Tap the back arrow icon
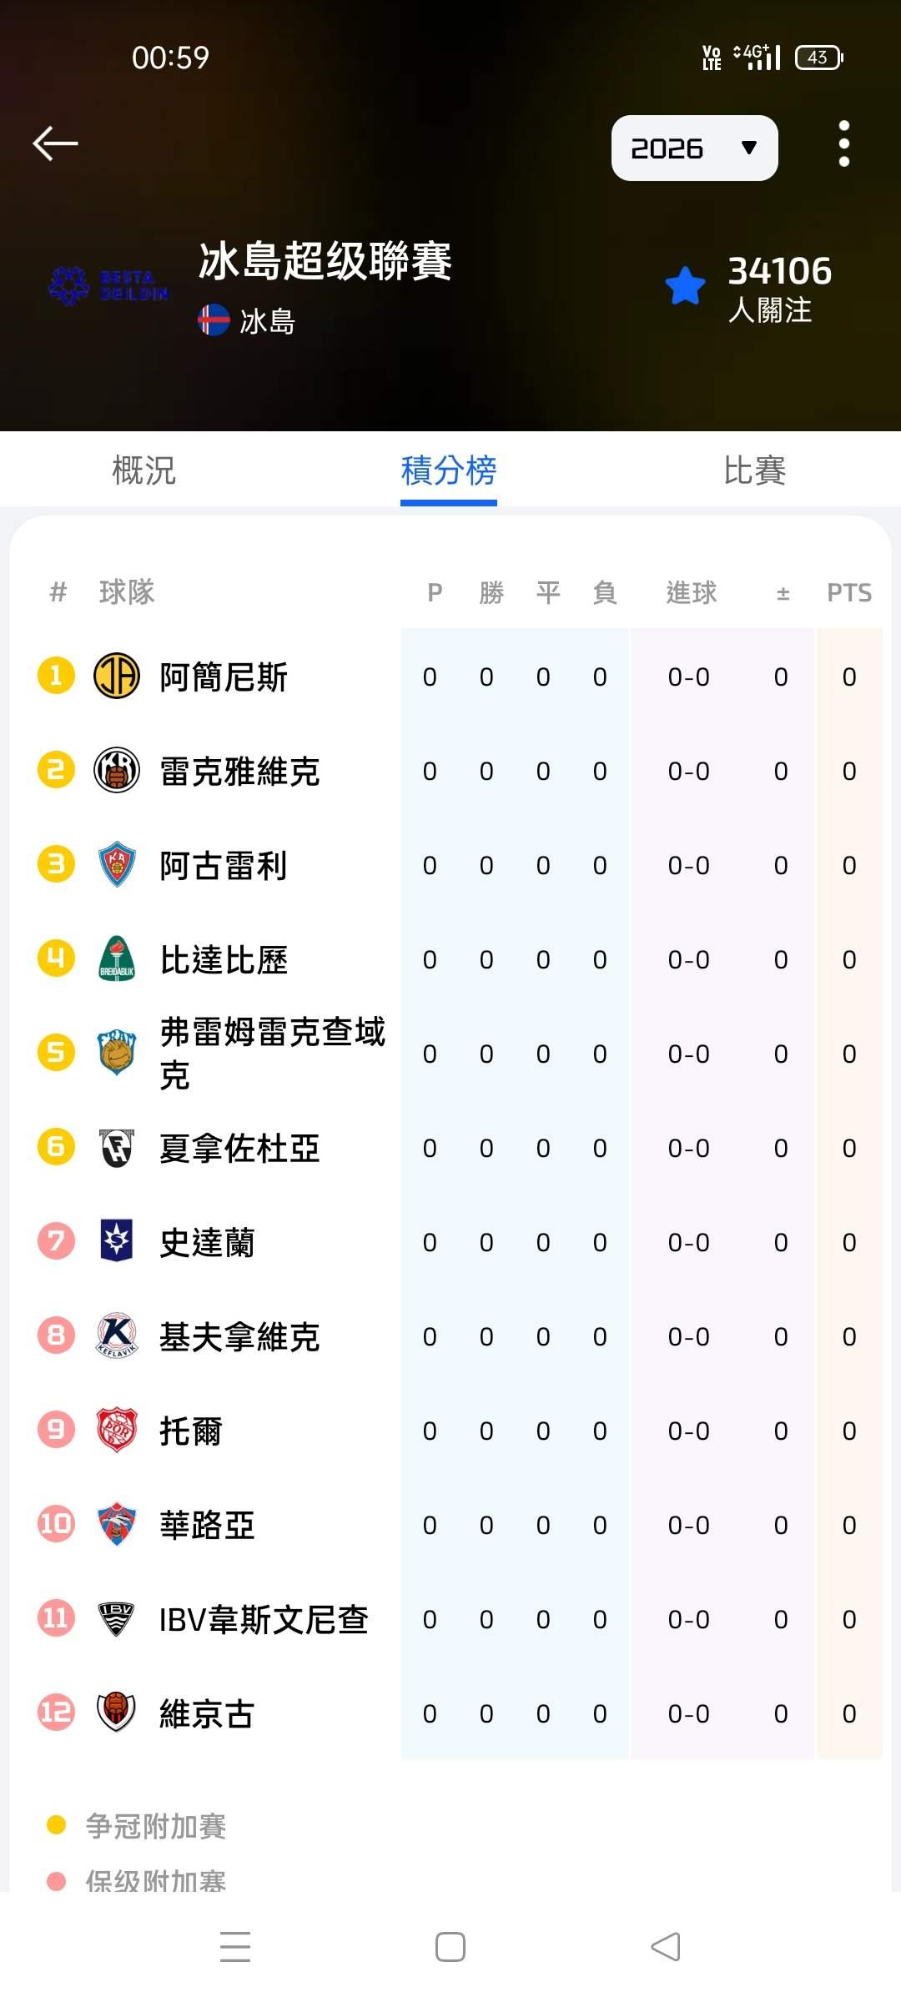Viewport: 901px width, 2002px height. tap(55, 143)
